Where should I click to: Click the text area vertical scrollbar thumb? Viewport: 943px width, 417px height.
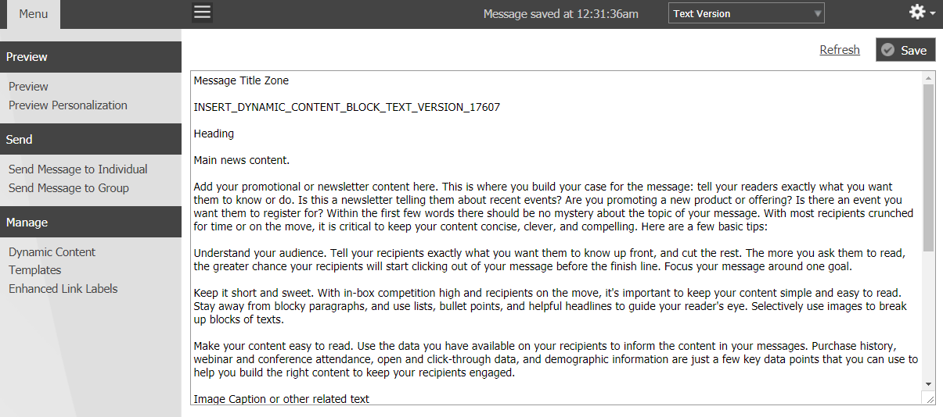click(929, 168)
